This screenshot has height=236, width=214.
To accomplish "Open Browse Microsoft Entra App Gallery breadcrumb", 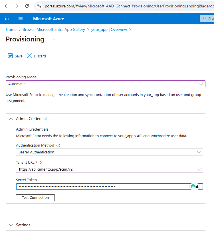I will tap(54, 29).
